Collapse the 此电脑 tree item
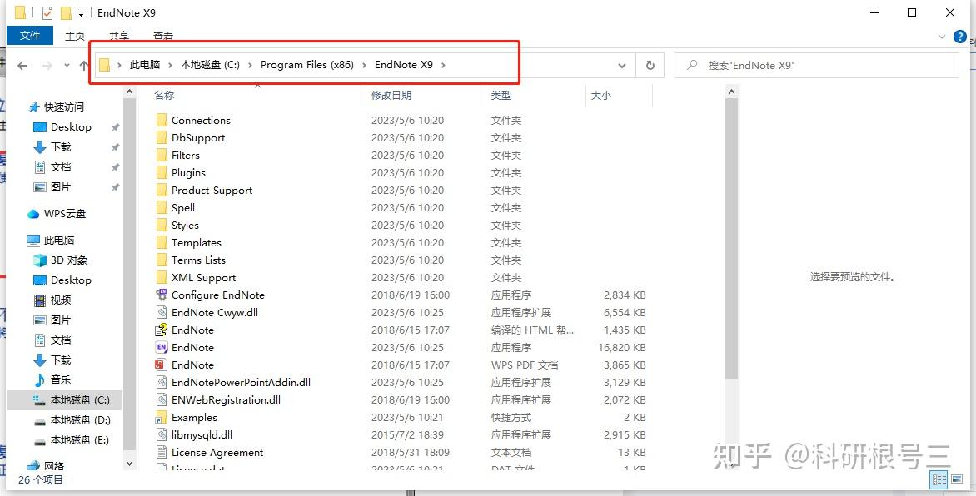976x496 pixels. [x=18, y=240]
